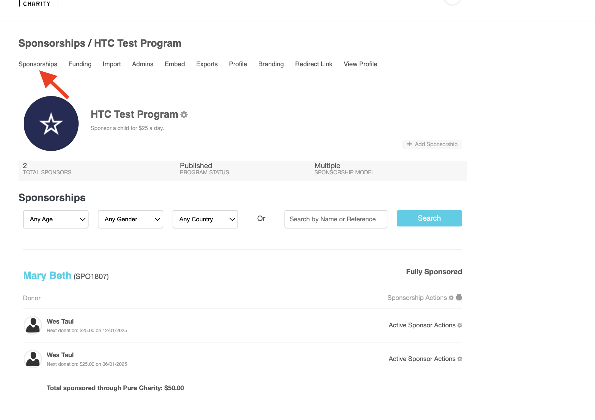The image size is (595, 420).
Task: Open the Redirect Link tab
Action: tap(314, 64)
